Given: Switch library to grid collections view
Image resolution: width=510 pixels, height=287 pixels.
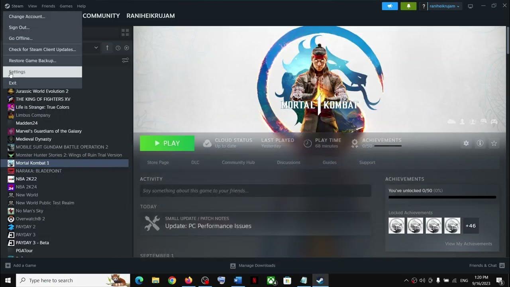Looking at the screenshot, I should click(125, 32).
